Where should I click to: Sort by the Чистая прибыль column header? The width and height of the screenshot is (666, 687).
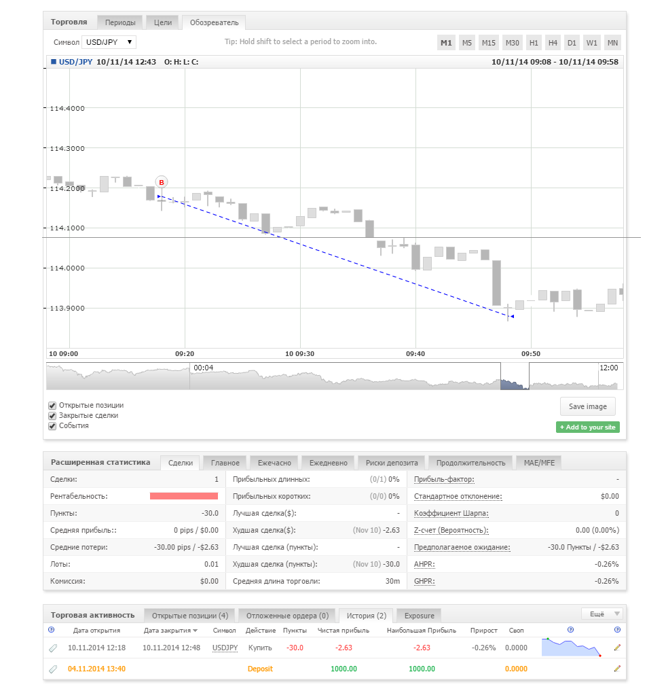point(344,631)
